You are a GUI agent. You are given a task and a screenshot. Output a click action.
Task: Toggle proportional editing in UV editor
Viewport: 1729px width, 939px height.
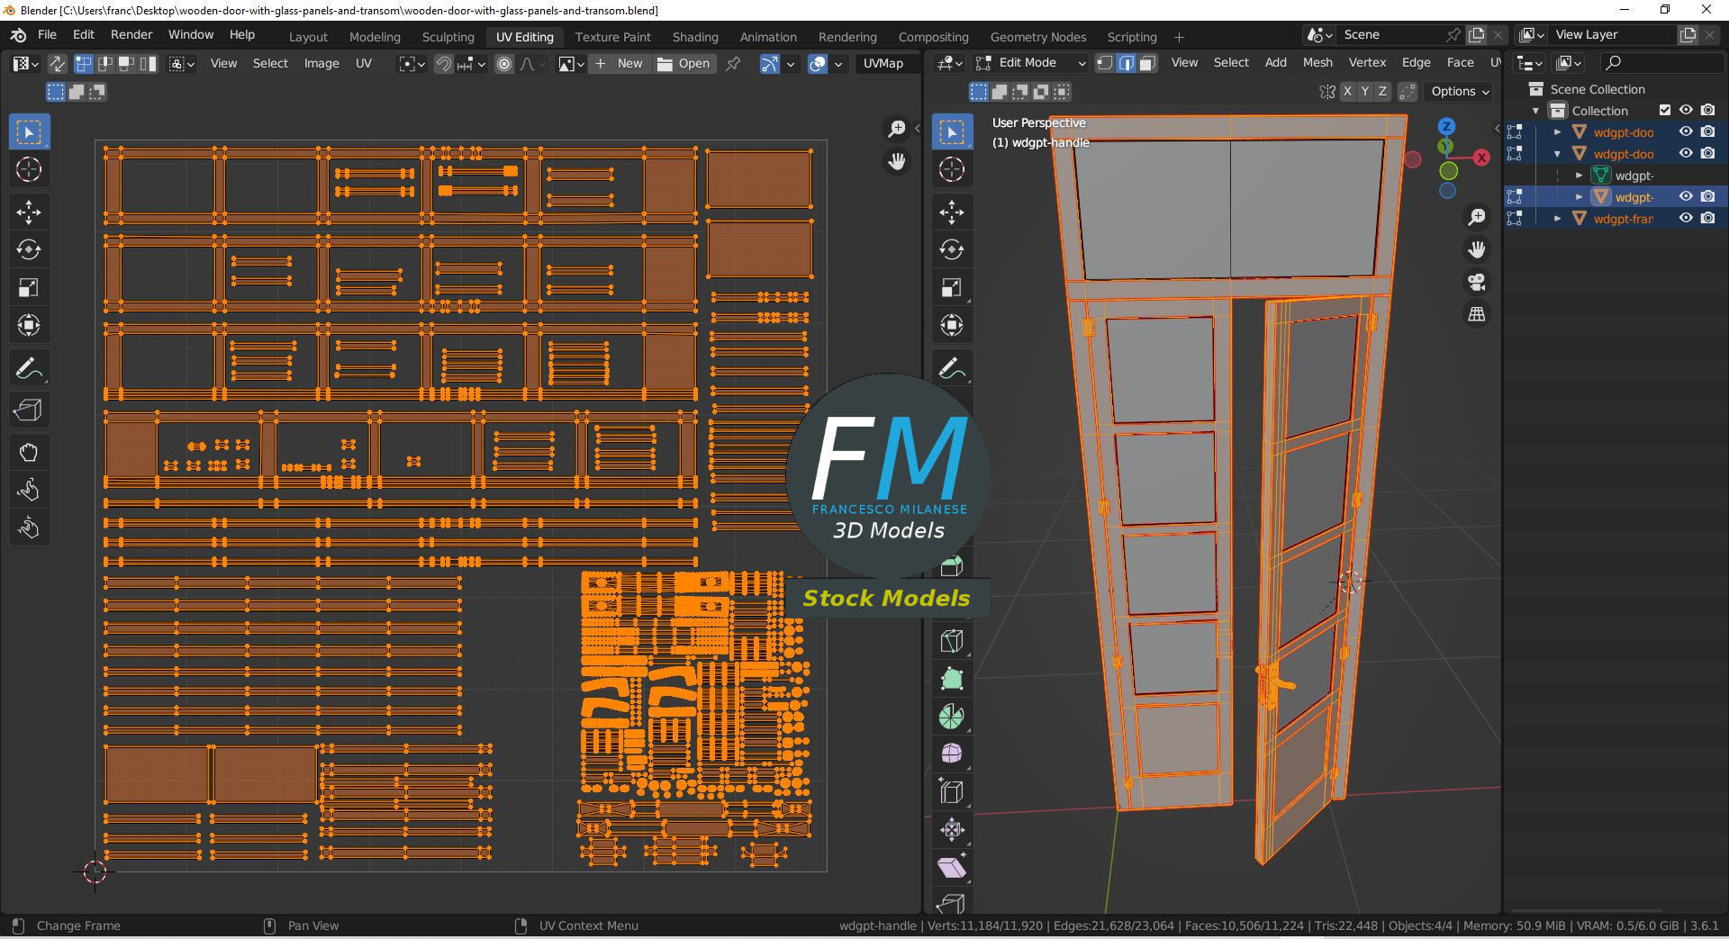[504, 63]
